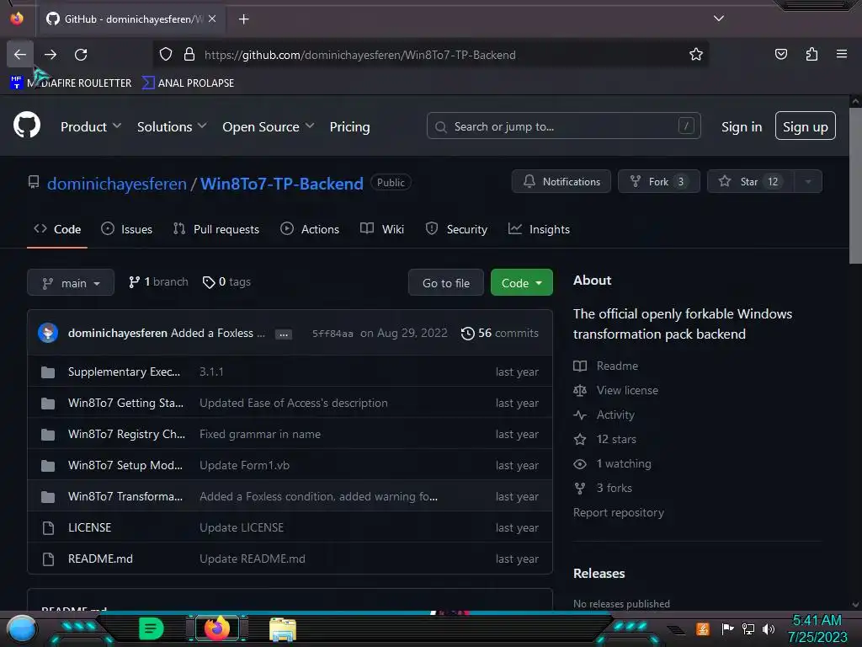This screenshot has height=647, width=862.
Task: Switch to the Actions tab
Action: (310, 229)
